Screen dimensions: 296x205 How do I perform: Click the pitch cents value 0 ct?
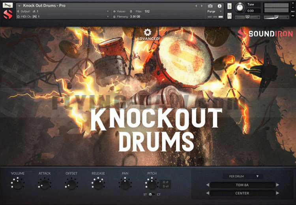click(x=165, y=186)
